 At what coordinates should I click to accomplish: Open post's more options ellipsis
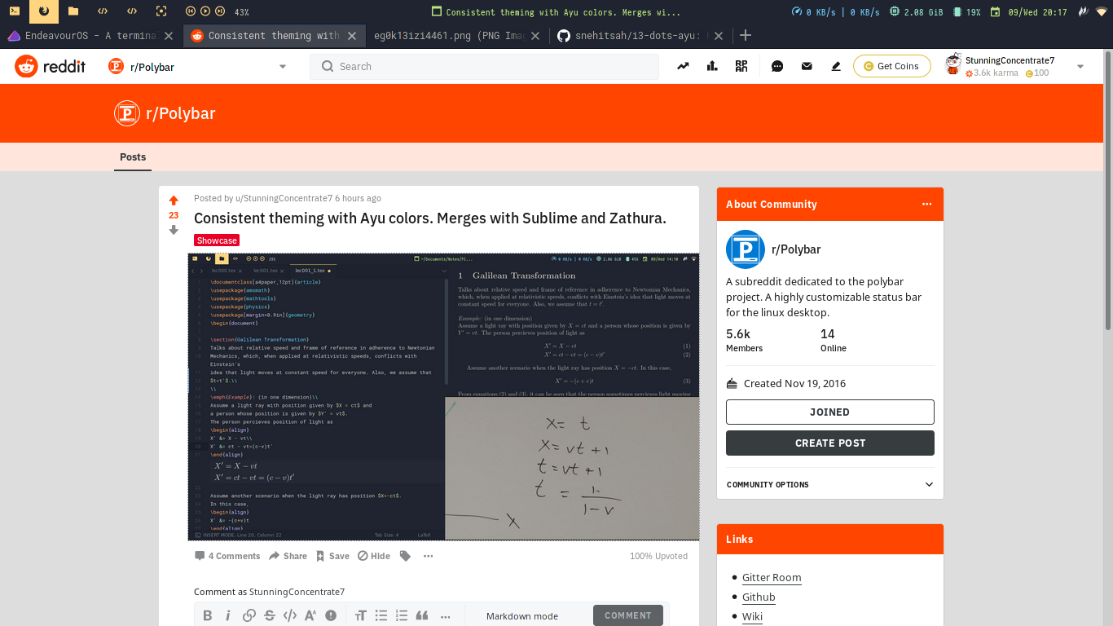[429, 556]
